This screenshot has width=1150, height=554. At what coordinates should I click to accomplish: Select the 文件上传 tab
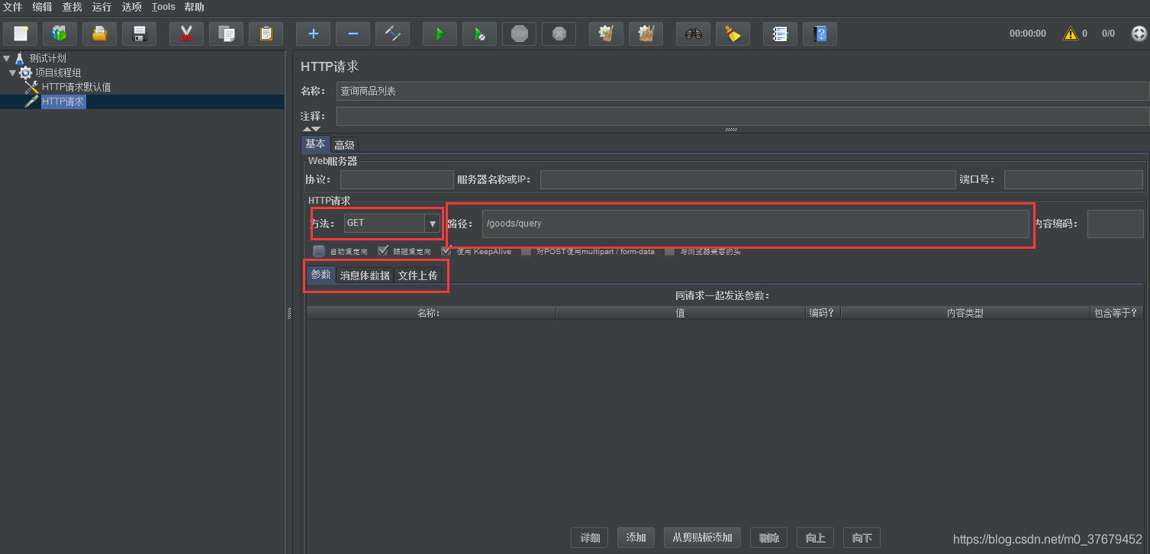[x=417, y=275]
